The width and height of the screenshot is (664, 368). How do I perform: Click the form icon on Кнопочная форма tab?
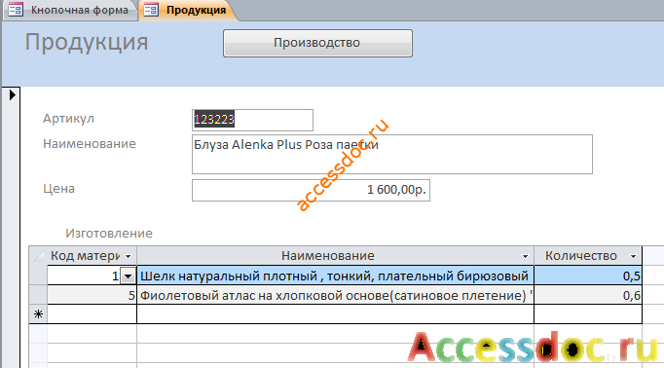pyautogui.click(x=17, y=10)
